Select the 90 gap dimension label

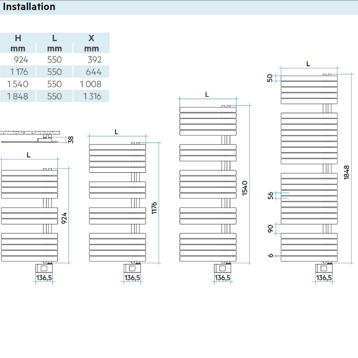coord(270,228)
